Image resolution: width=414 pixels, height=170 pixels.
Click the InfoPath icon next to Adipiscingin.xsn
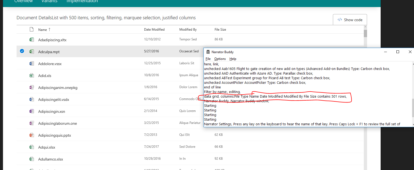click(32, 111)
